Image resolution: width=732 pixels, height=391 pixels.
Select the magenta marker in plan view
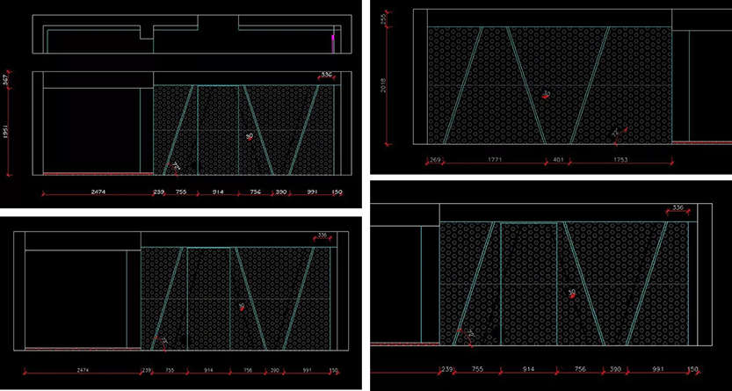pos(332,40)
